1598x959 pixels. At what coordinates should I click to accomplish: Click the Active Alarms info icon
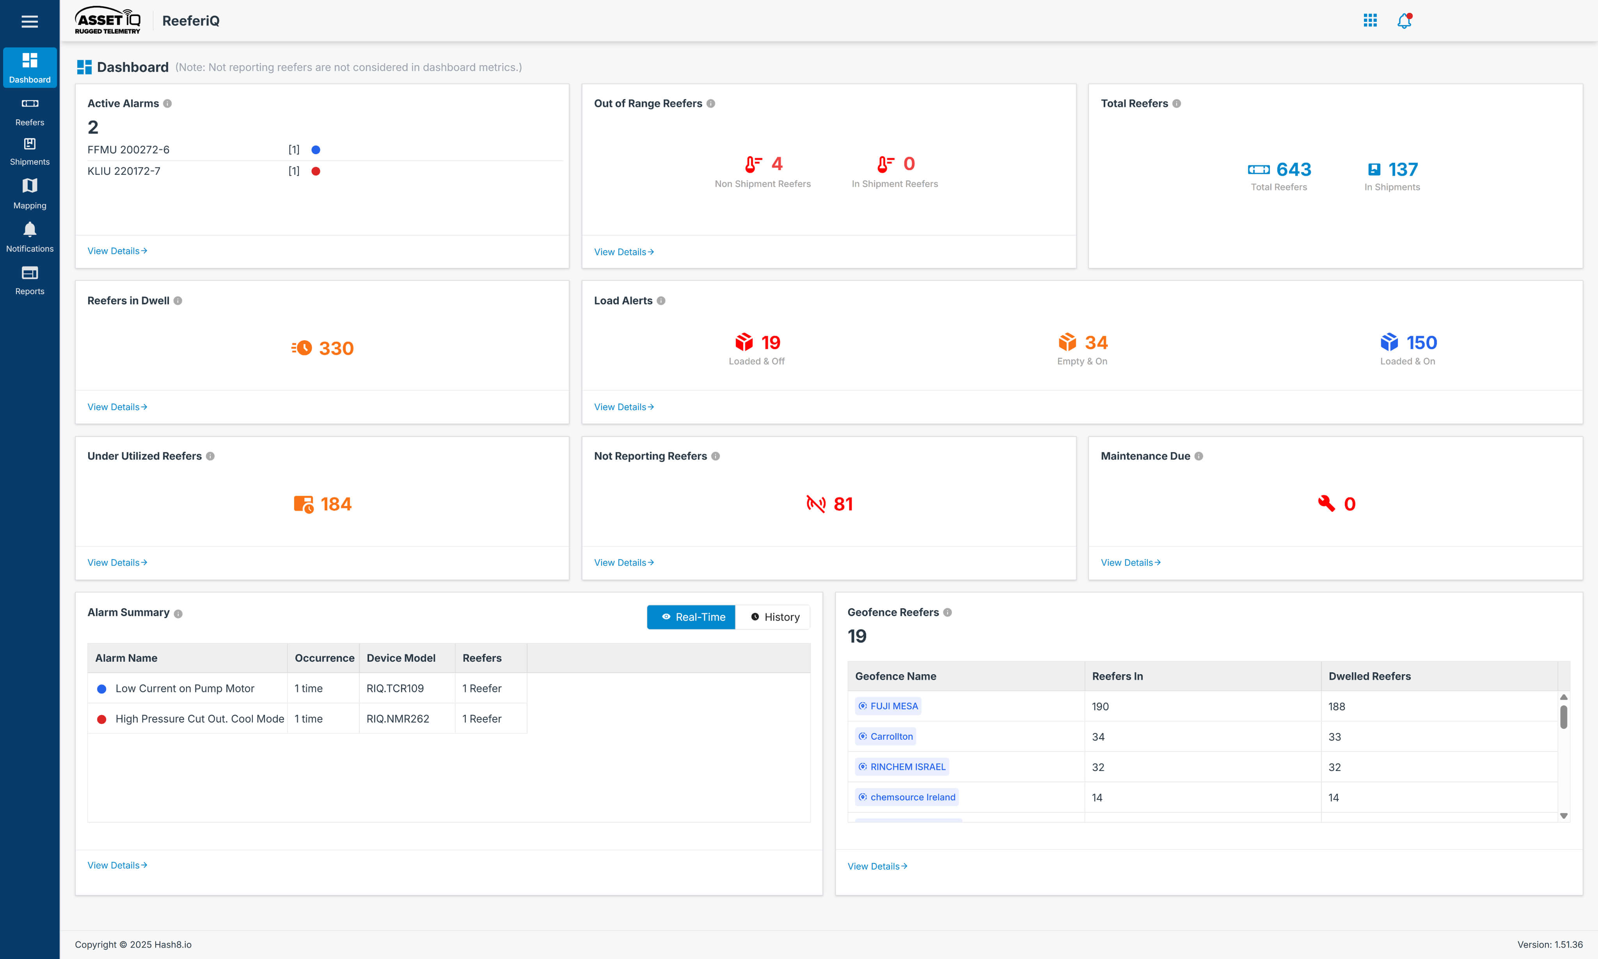coord(167,103)
